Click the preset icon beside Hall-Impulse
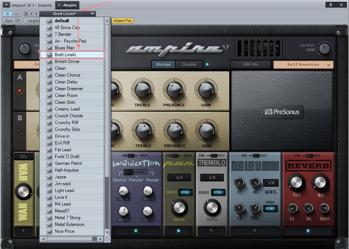This screenshot has width=349, height=249. [49, 170]
